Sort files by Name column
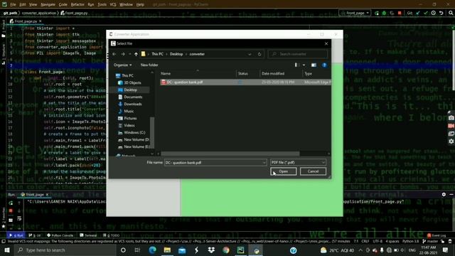 198,74
